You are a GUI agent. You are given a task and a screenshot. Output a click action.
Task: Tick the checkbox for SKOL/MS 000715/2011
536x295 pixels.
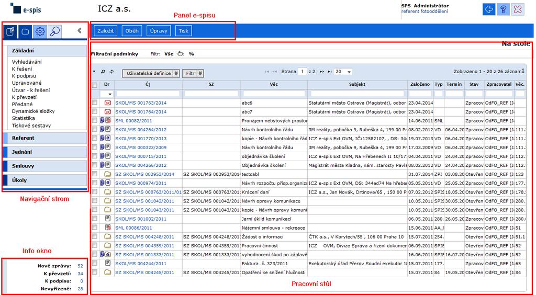(x=95, y=156)
